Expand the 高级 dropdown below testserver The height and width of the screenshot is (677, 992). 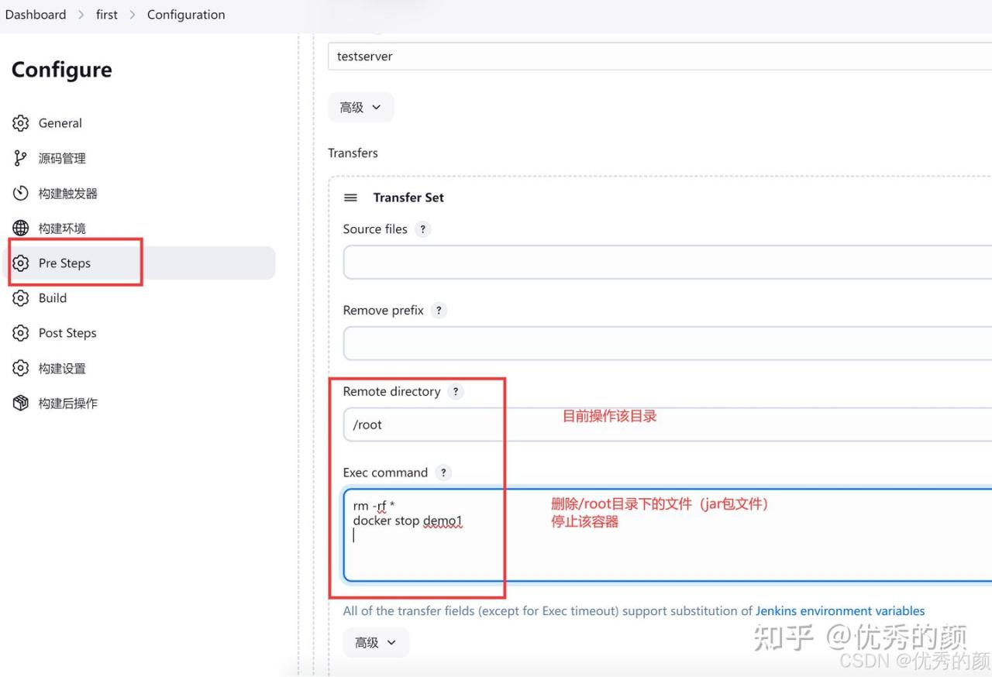tap(360, 108)
